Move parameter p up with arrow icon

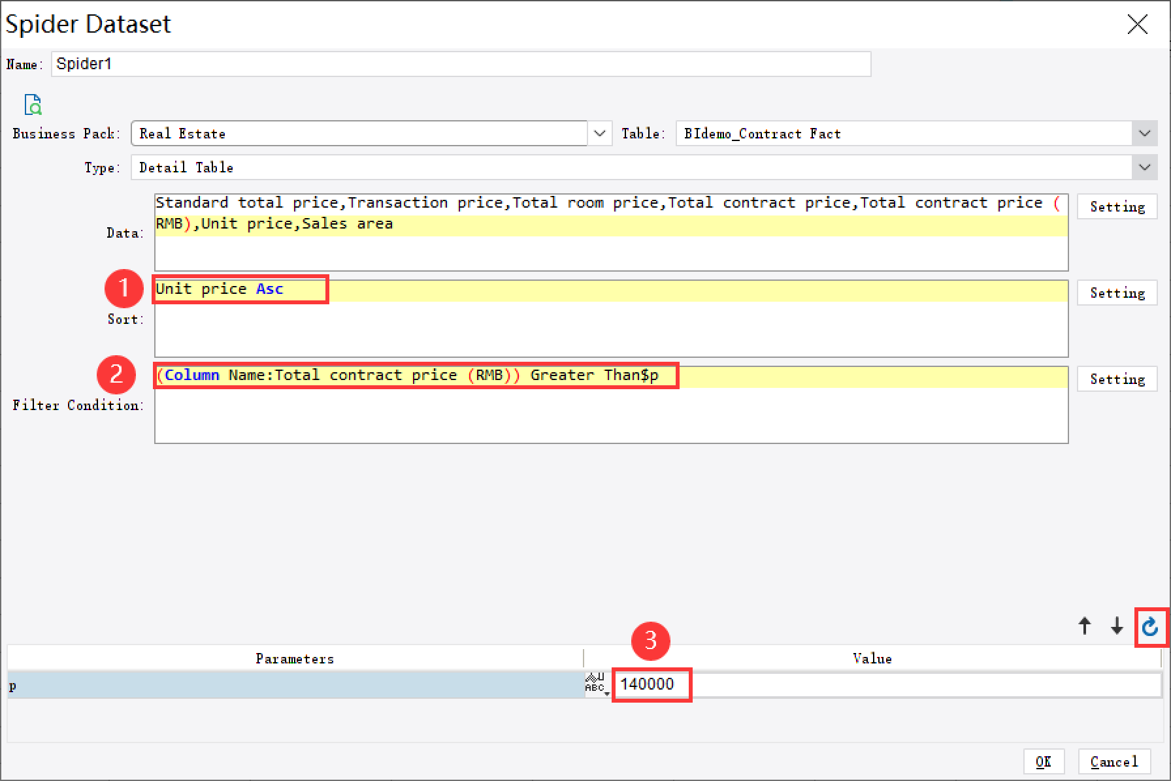pyautogui.click(x=1084, y=625)
